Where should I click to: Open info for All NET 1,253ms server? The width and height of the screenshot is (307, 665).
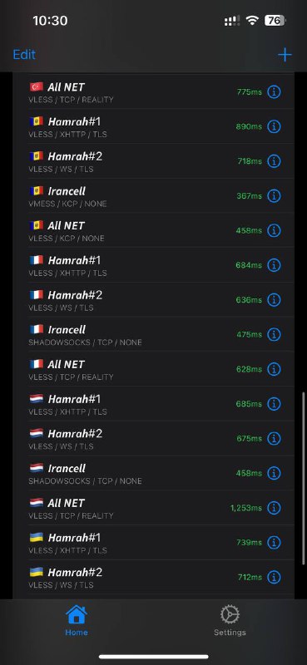[274, 508]
